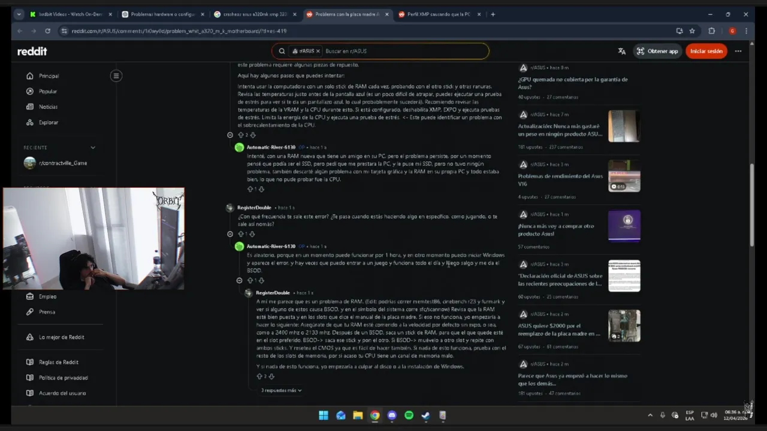Open a new browser tab
This screenshot has height=431, width=767.
click(x=493, y=14)
